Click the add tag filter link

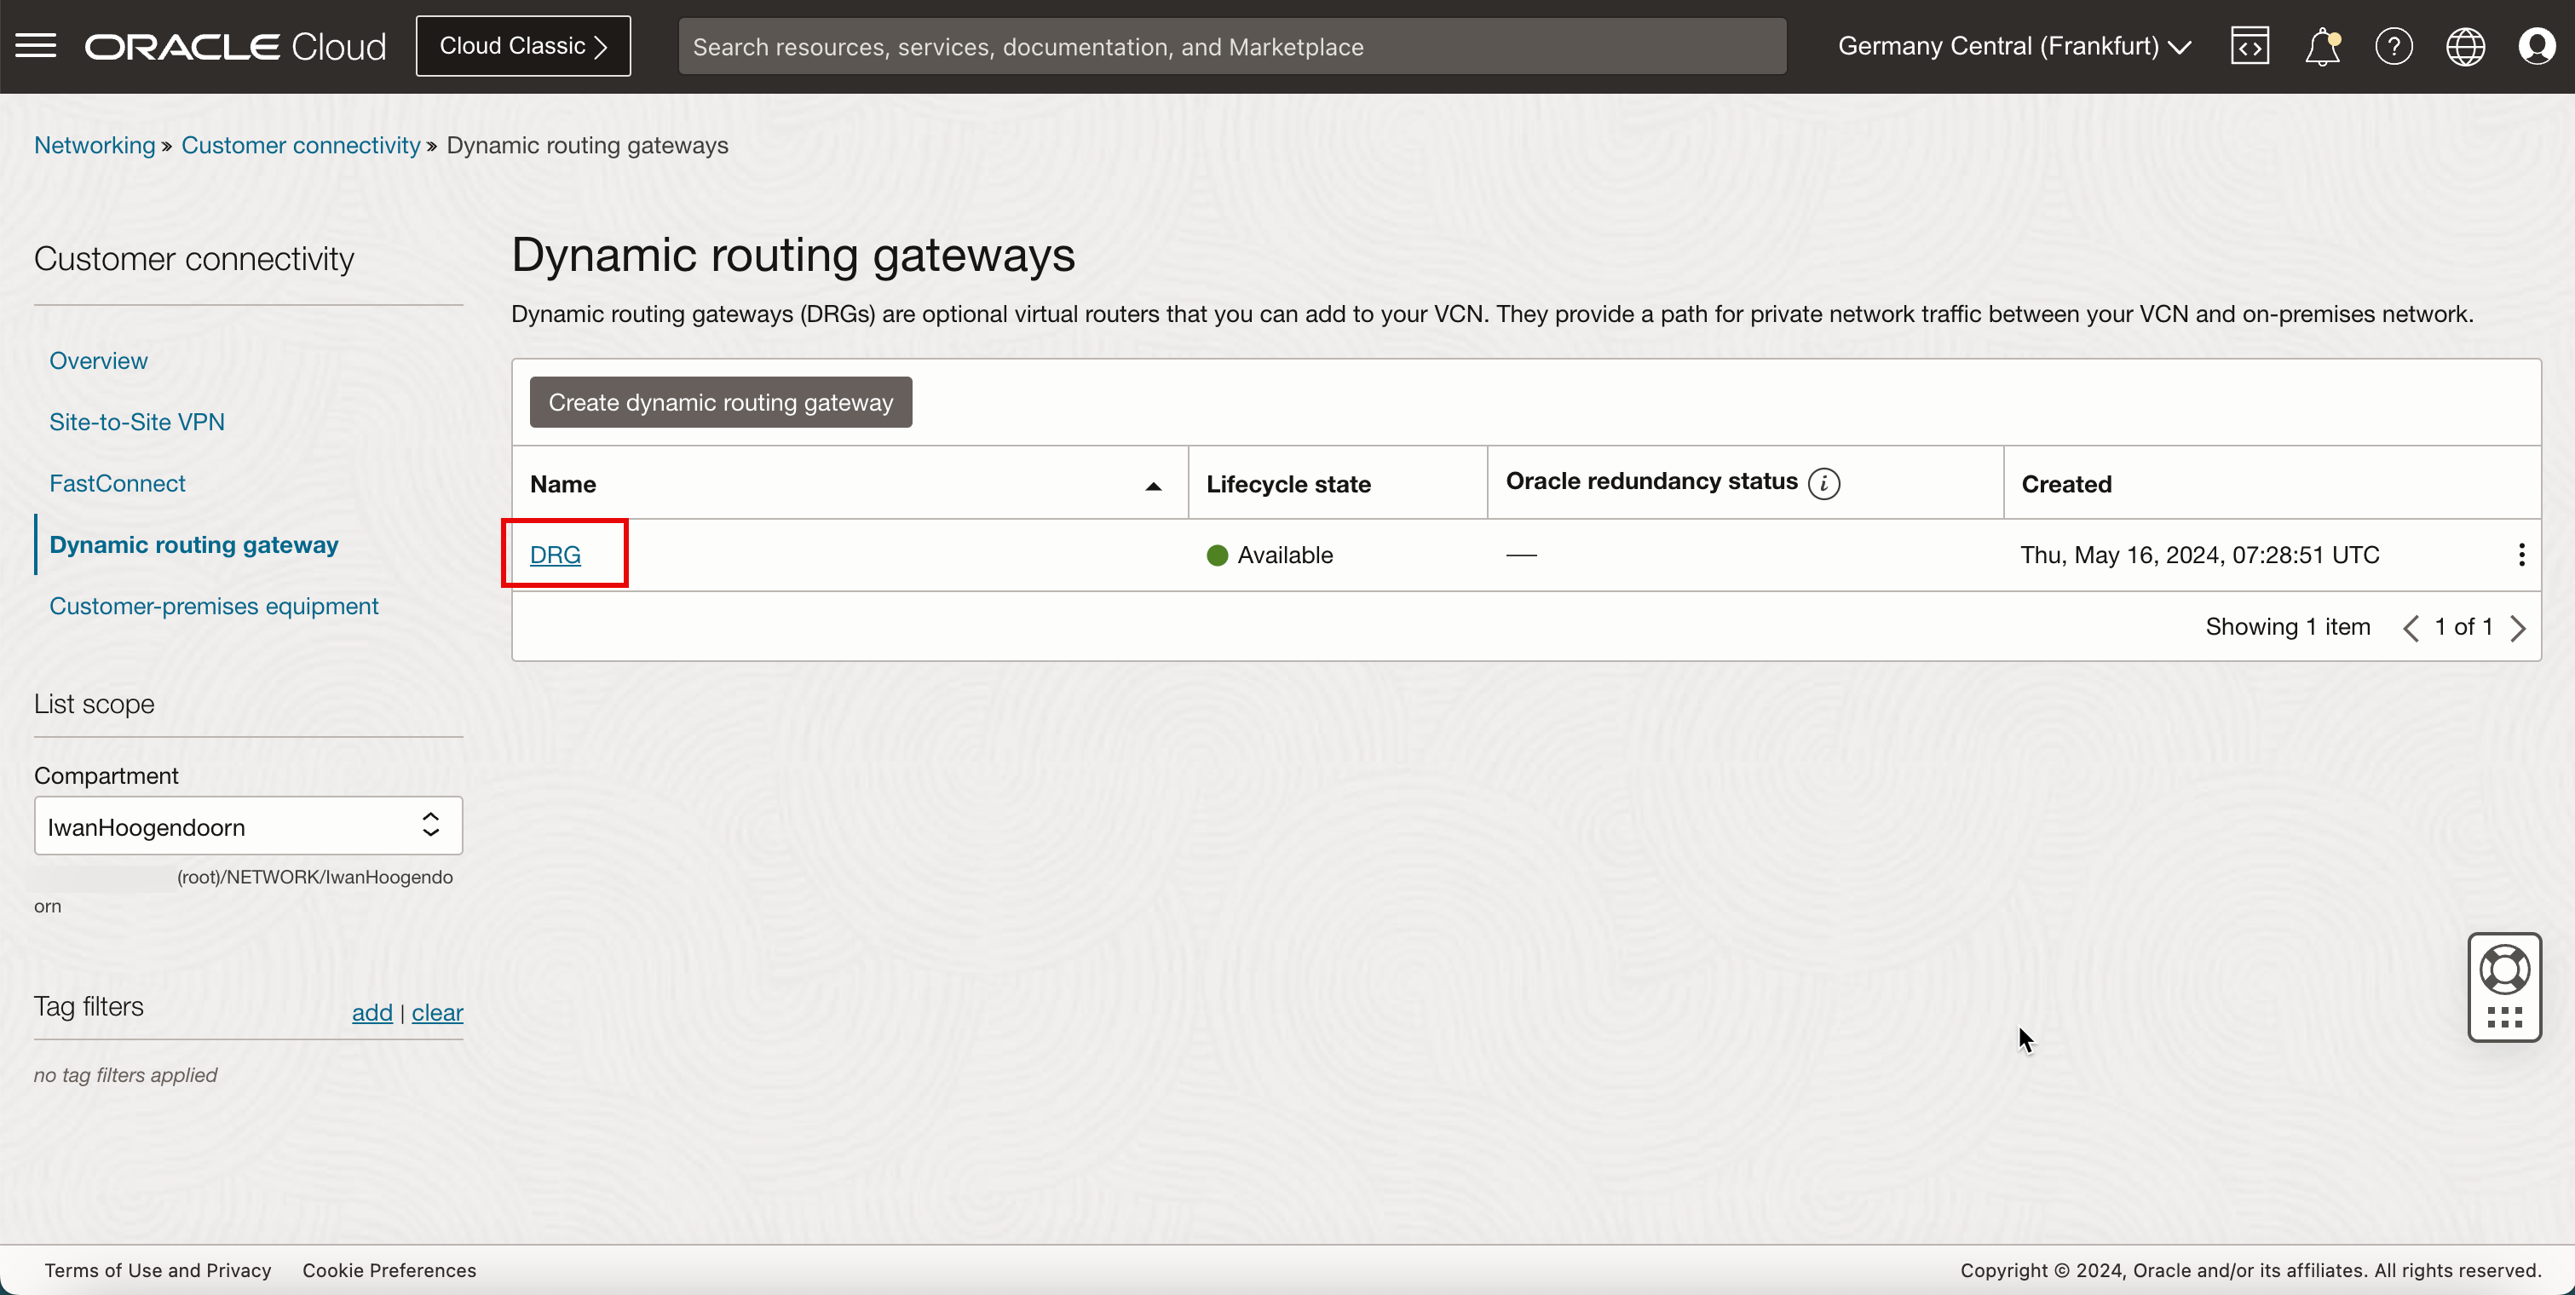[x=372, y=1011]
